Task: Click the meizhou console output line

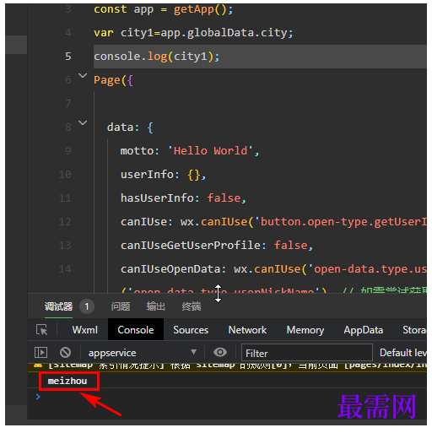Action: 67,381
